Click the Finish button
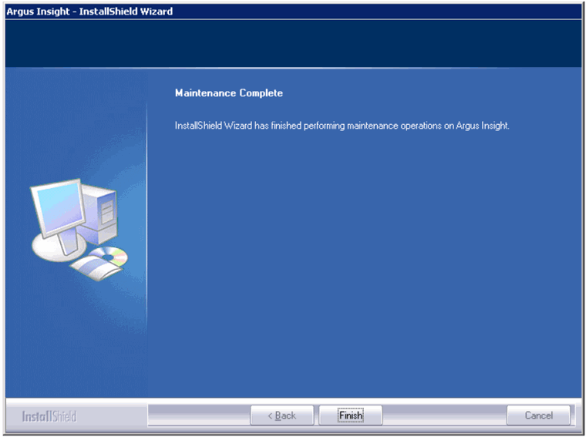Image resolution: width=586 pixels, height=437 pixels. [351, 415]
